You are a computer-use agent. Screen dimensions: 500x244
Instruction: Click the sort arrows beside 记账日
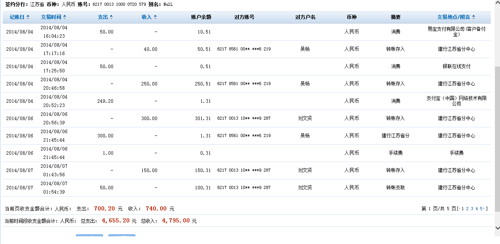click(28, 17)
